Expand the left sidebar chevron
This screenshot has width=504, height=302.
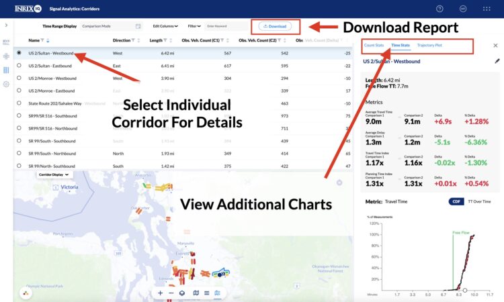[x=6, y=25]
